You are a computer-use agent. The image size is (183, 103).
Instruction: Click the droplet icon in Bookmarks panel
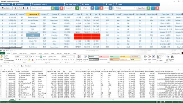[27, 8]
